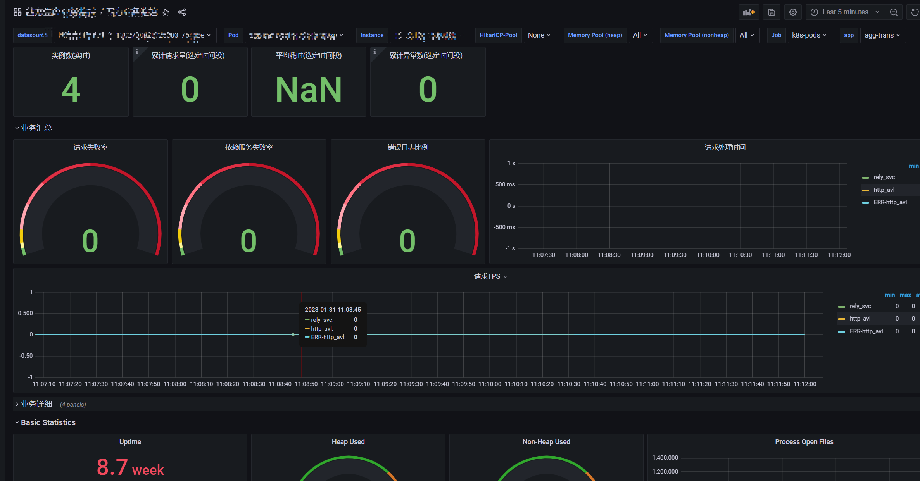This screenshot has width=920, height=481.
Task: Click info icon on 累计请求量 panel
Action: pyautogui.click(x=136, y=52)
